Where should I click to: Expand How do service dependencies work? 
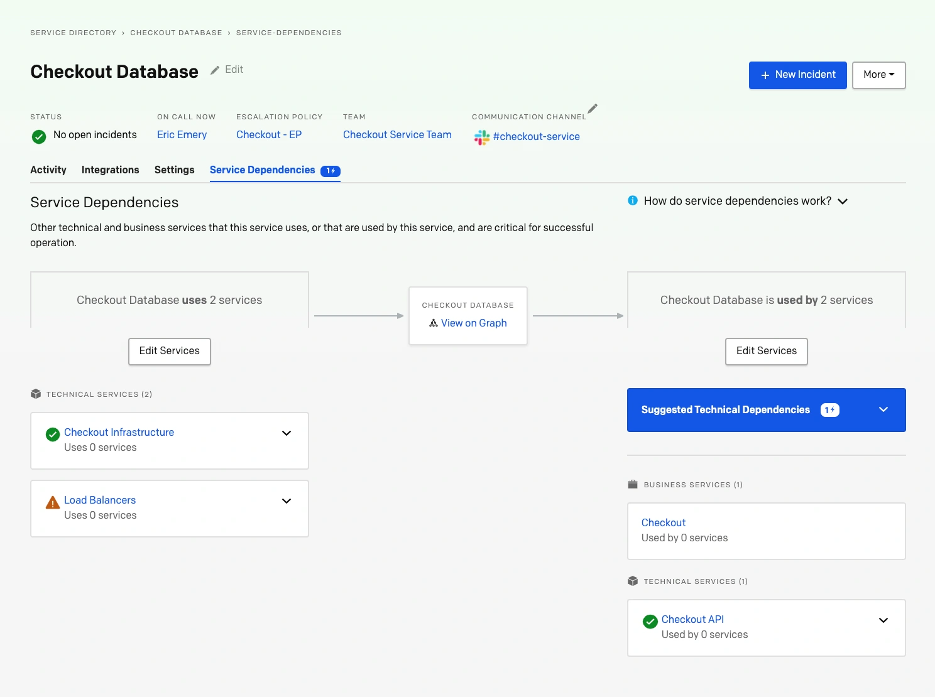click(x=843, y=202)
